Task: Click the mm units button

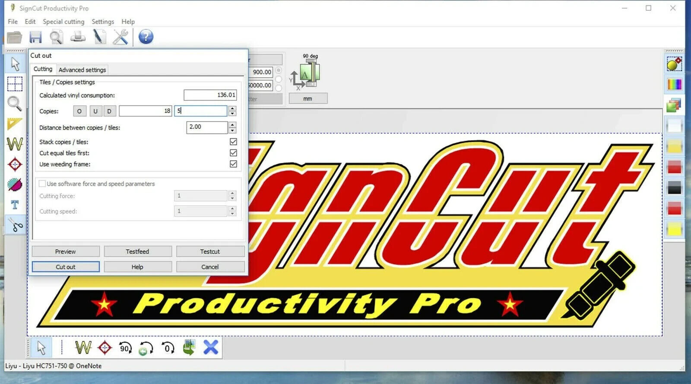Action: coord(308,99)
